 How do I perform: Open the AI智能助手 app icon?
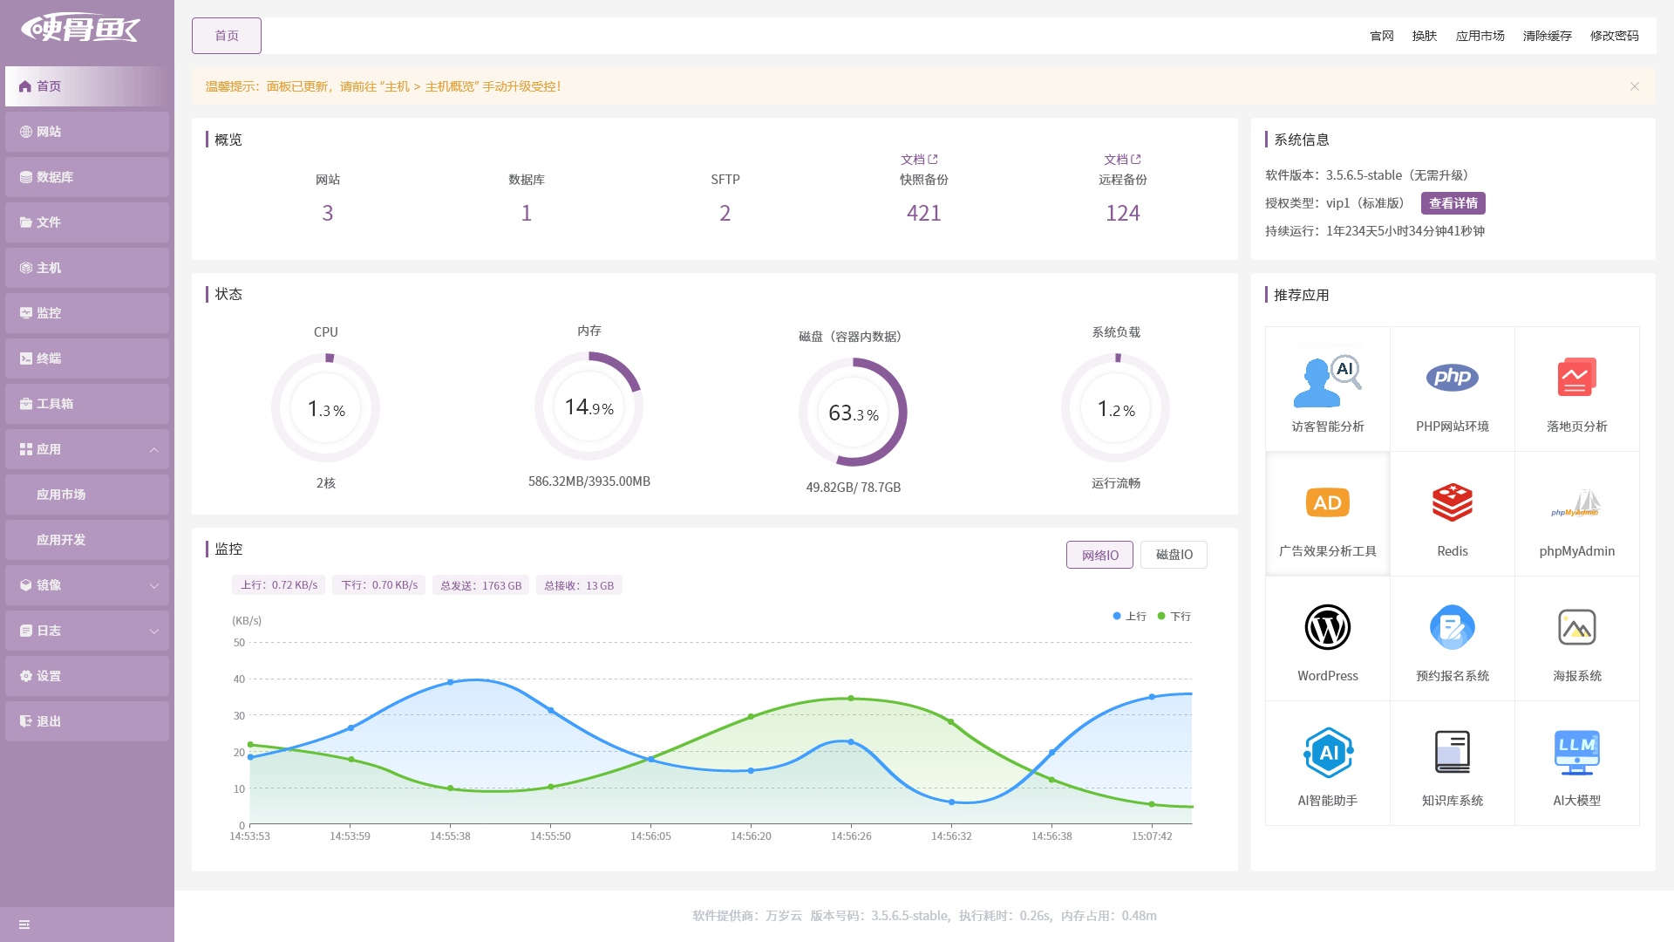(x=1327, y=752)
